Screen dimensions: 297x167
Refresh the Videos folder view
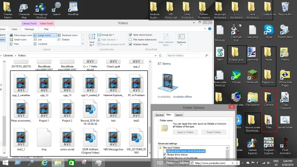pos(160,56)
